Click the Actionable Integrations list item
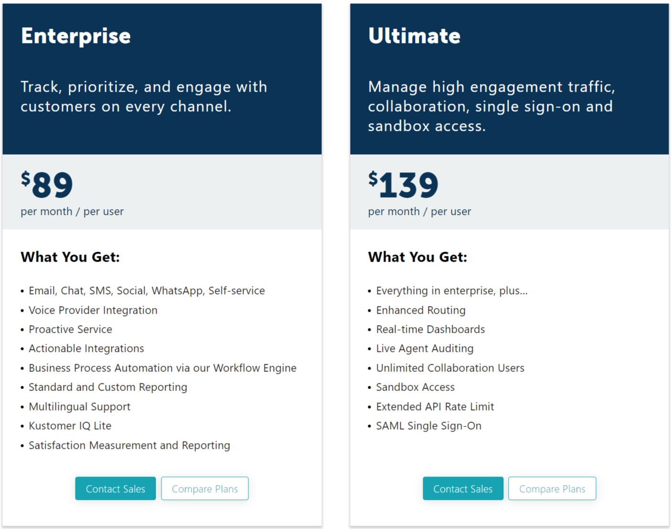The image size is (671, 529). [86, 349]
